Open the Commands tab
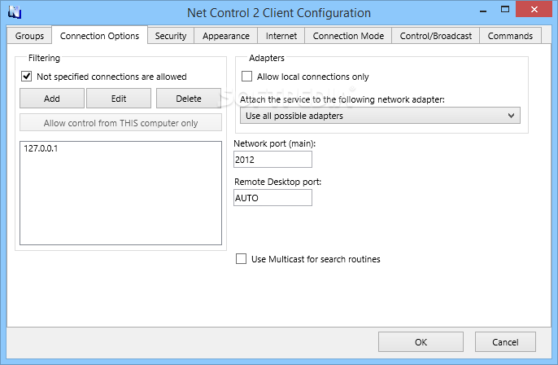558x365 pixels. [x=510, y=36]
